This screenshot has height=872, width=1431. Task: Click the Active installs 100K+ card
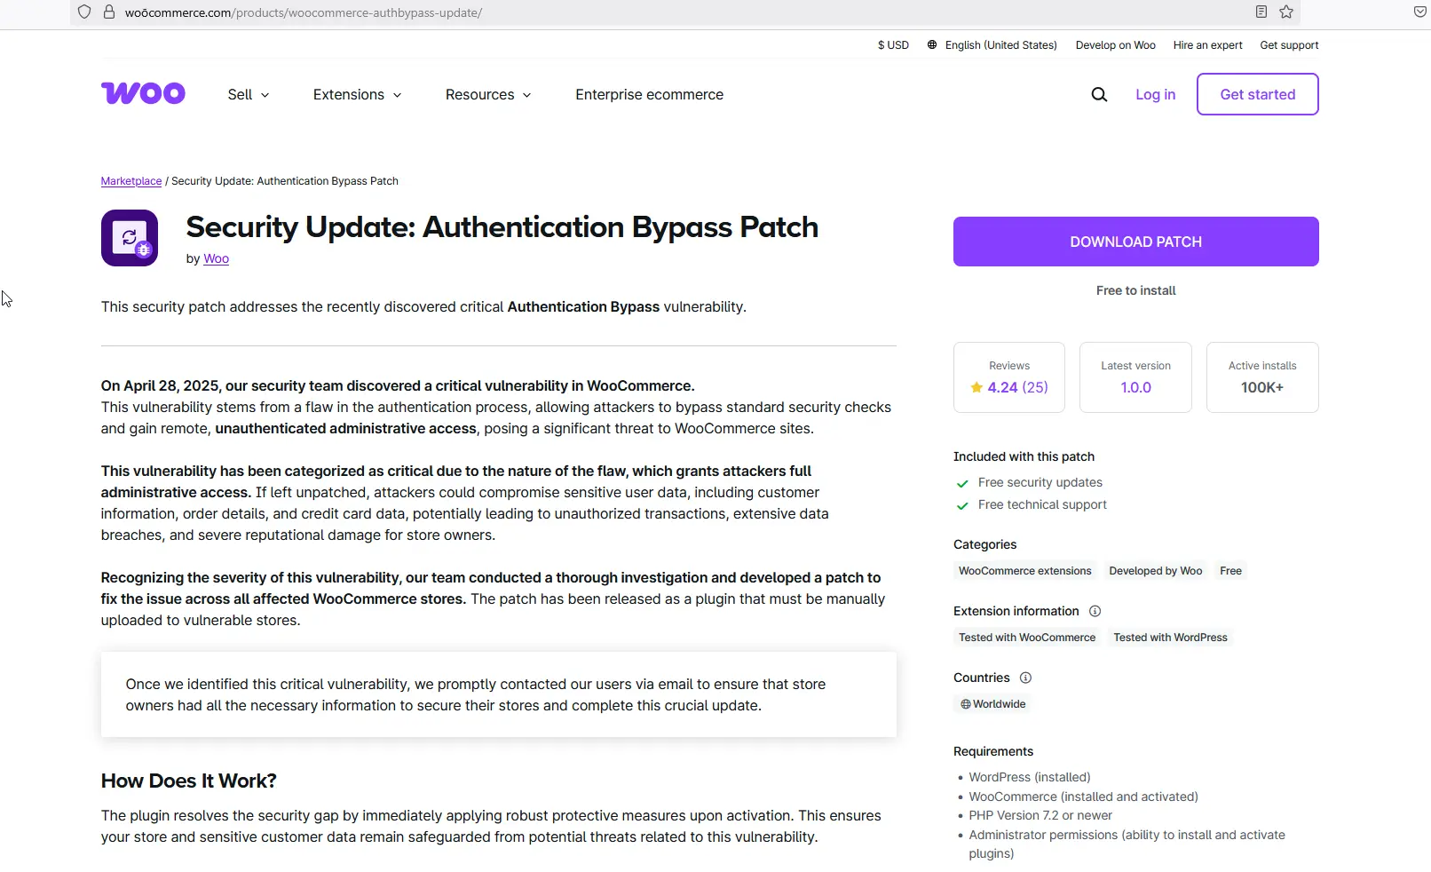[1262, 377]
